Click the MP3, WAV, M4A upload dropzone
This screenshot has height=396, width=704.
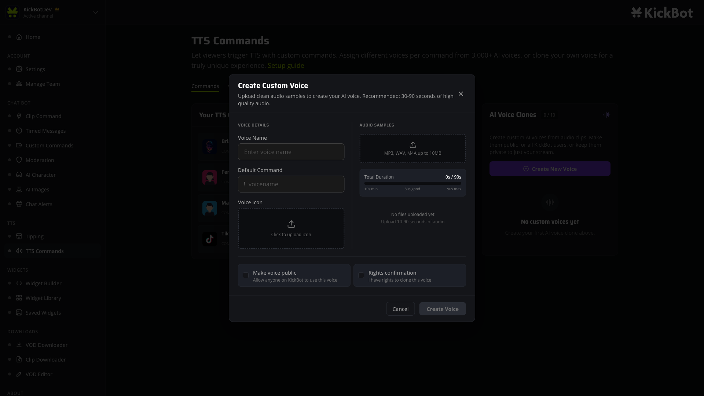pos(413,148)
